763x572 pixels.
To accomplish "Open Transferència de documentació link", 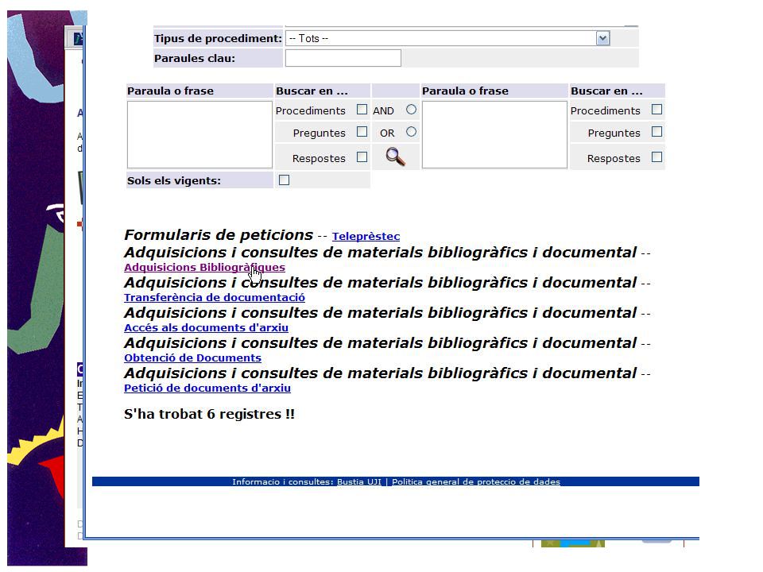I will (x=215, y=298).
